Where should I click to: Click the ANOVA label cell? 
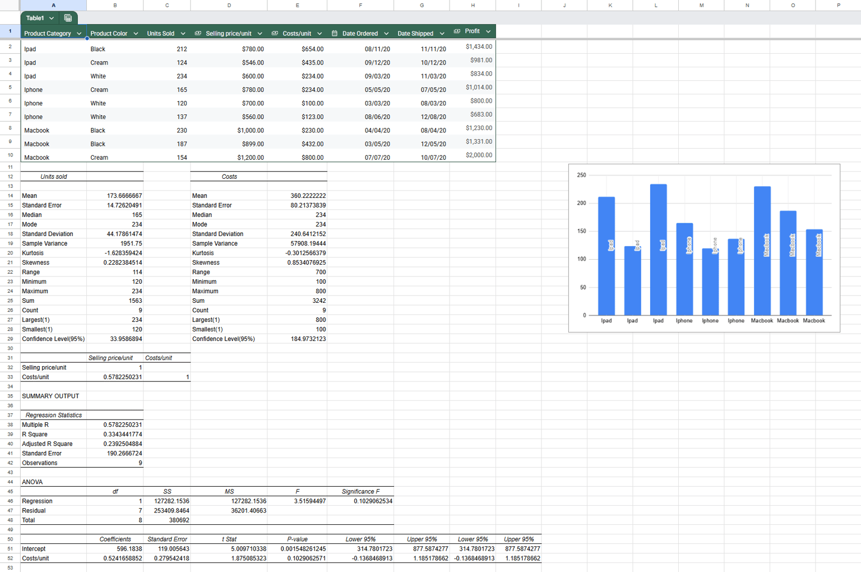(54, 482)
